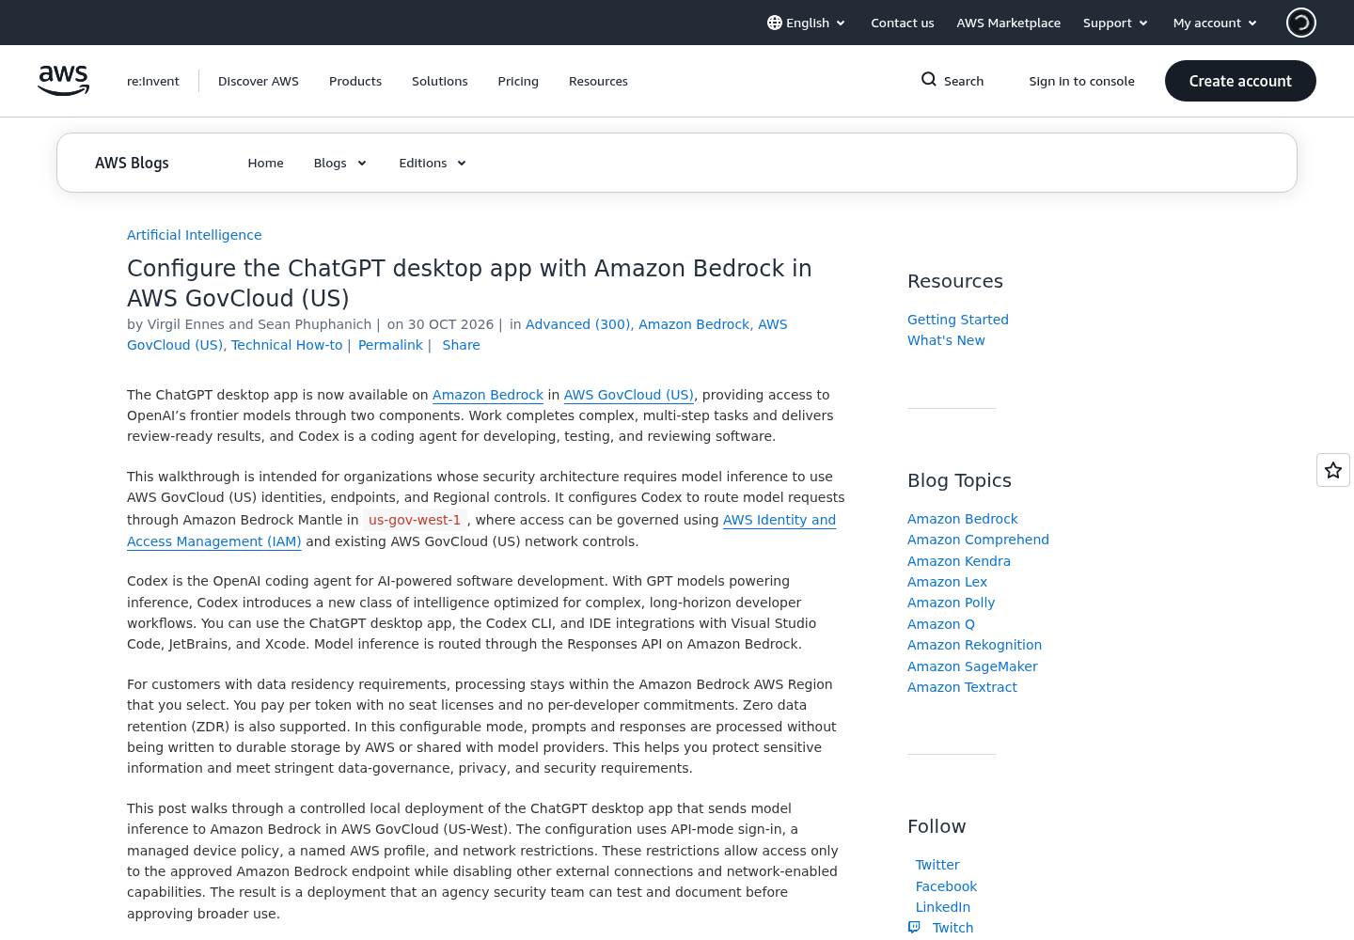1354x940 pixels.
Task: Open the re:Invent menu item
Action: point(153,82)
